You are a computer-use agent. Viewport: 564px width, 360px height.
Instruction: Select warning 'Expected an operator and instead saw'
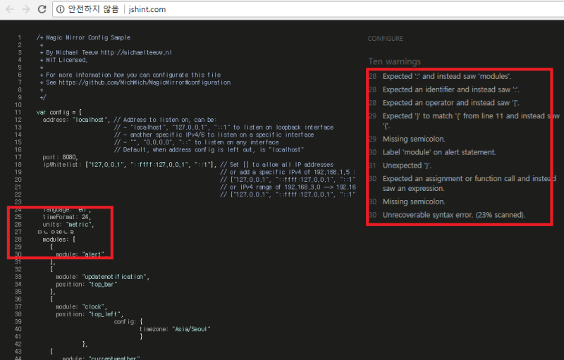pyautogui.click(x=450, y=103)
